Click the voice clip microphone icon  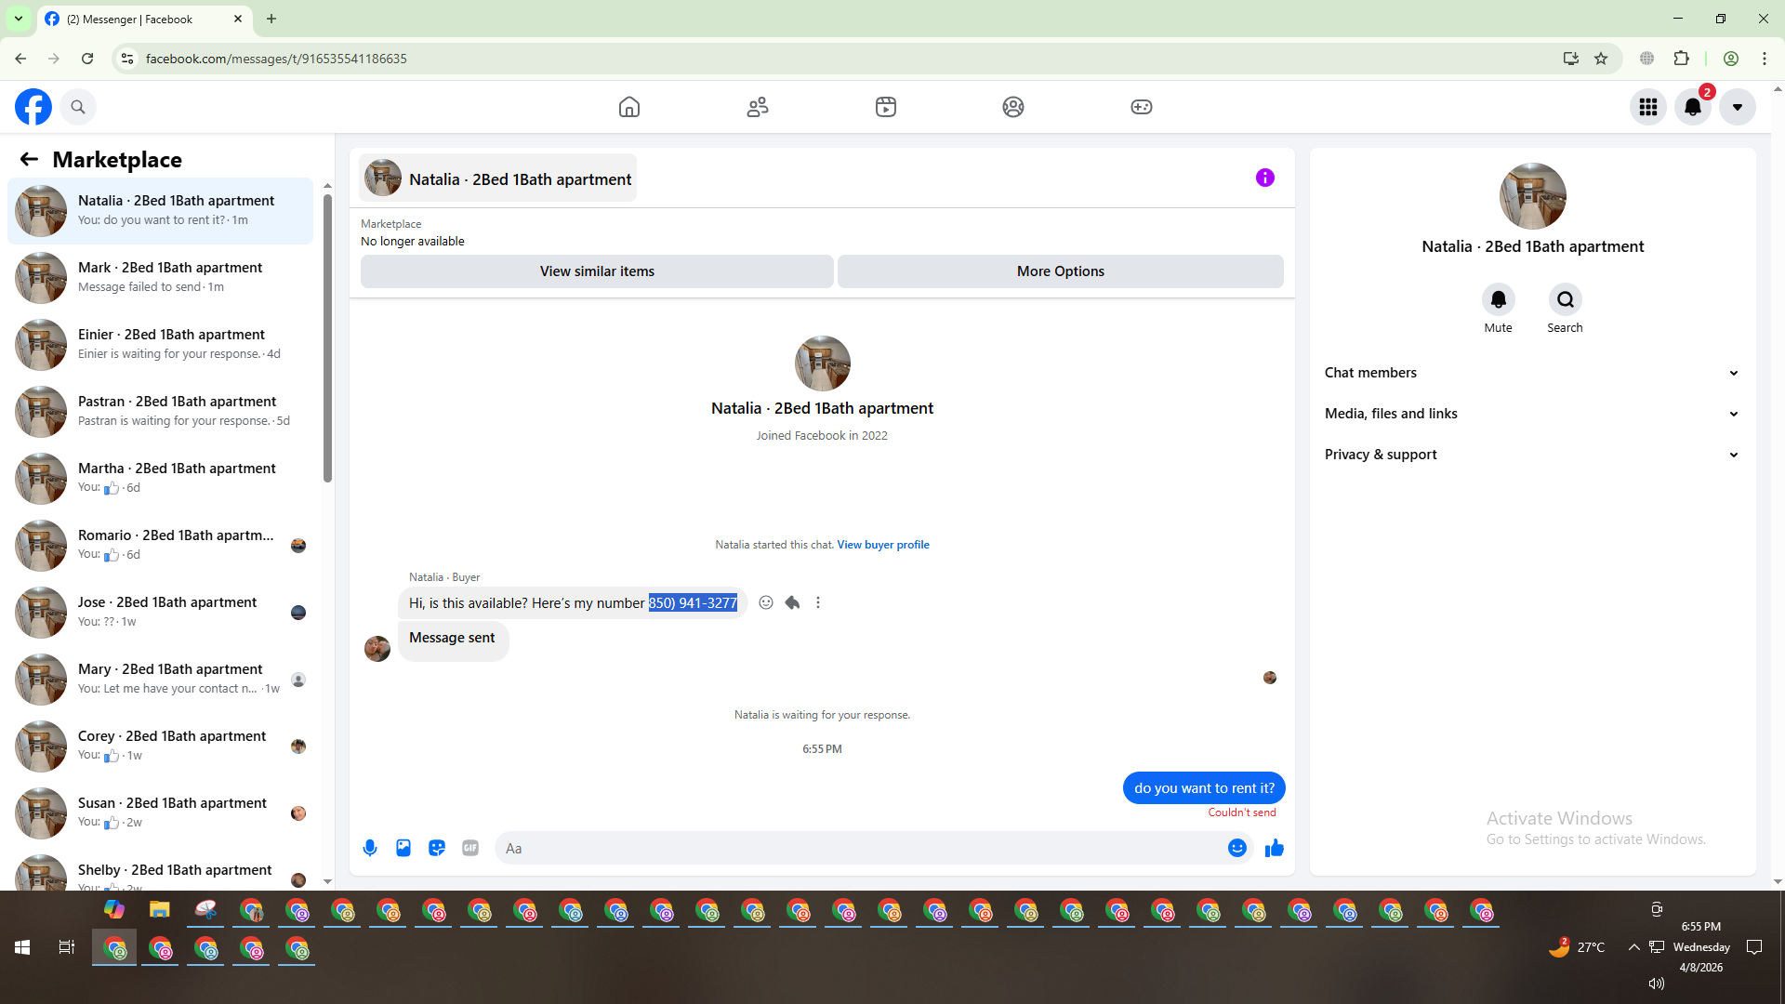(x=370, y=848)
